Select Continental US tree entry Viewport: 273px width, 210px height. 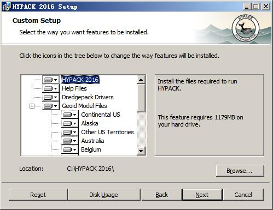click(101, 115)
